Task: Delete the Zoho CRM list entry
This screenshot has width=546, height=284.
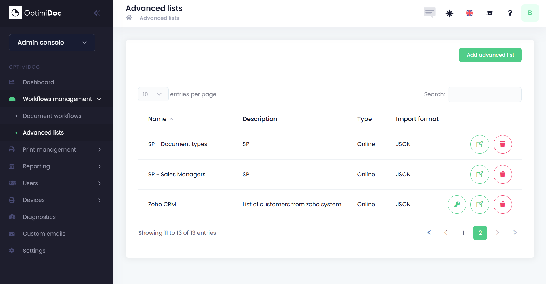Action: point(502,205)
